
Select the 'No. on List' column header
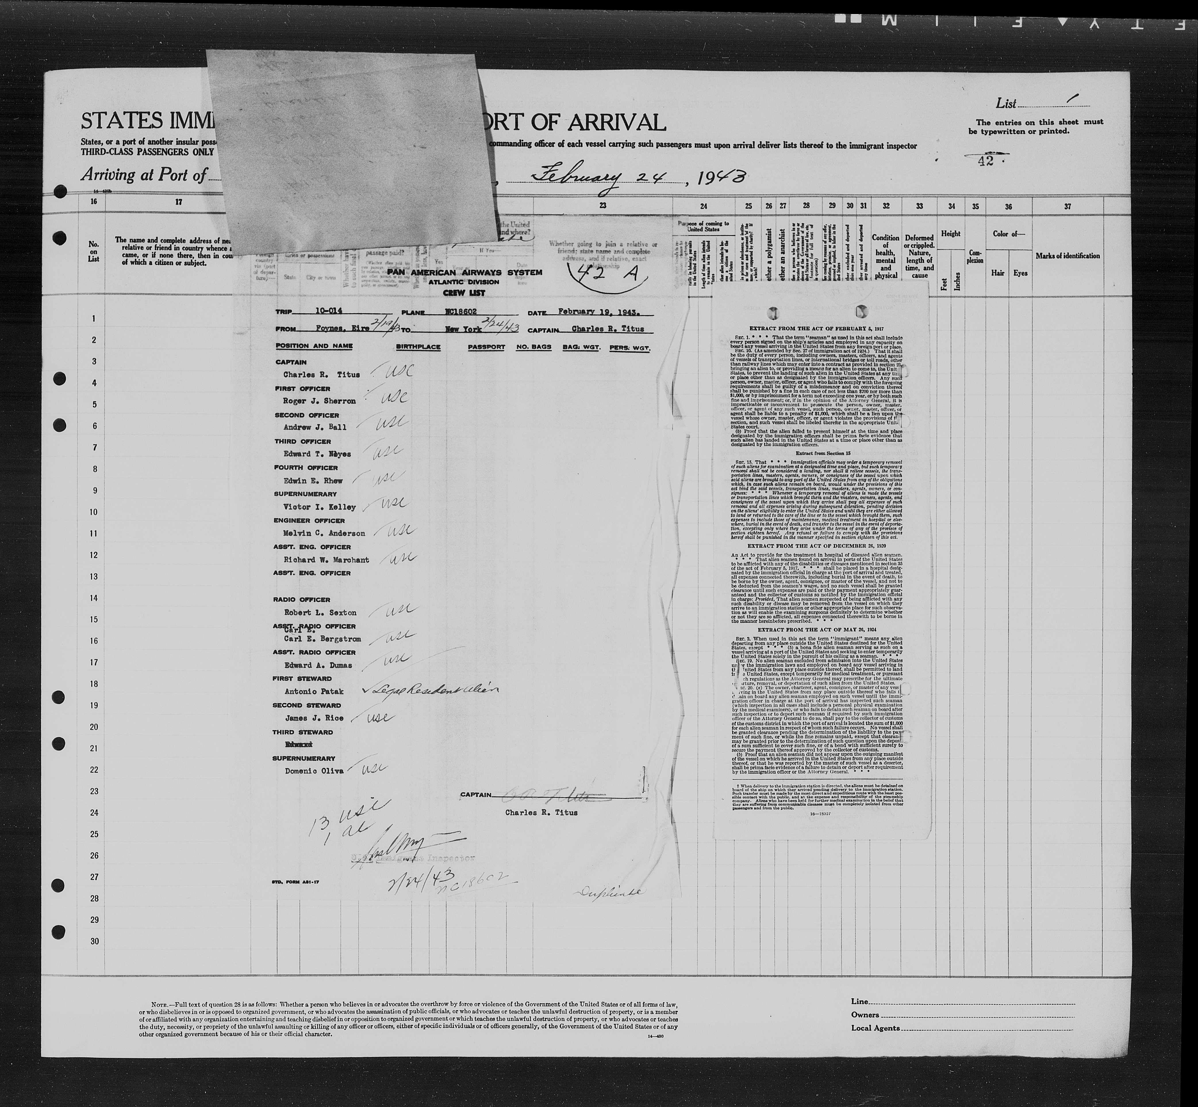pos(93,251)
